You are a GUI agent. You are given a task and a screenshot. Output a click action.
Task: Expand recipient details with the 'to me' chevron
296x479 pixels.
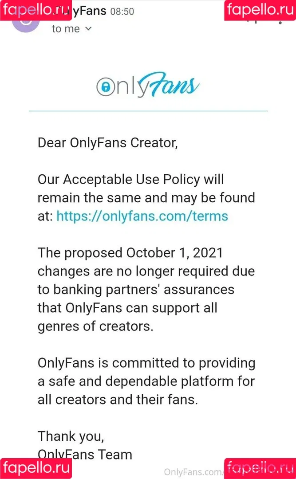pos(88,29)
